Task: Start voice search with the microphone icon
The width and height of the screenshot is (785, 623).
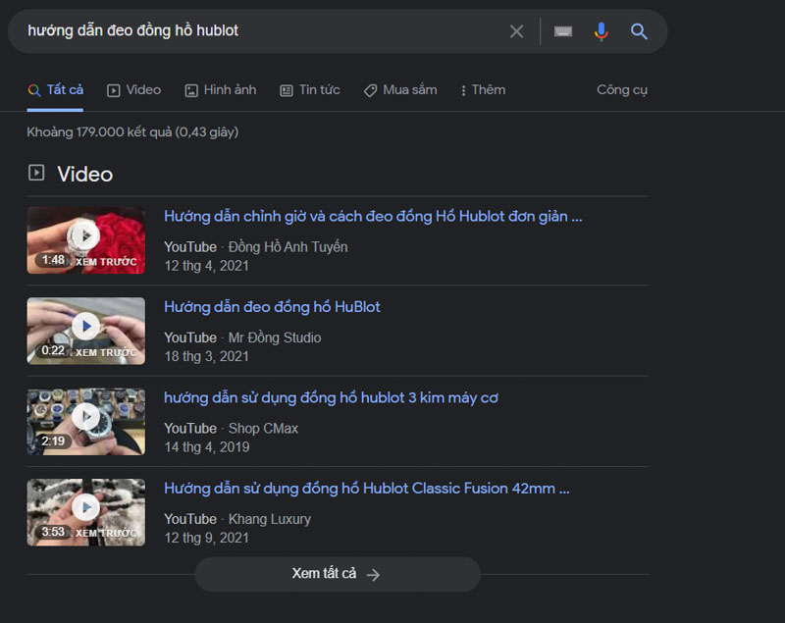Action: [601, 30]
